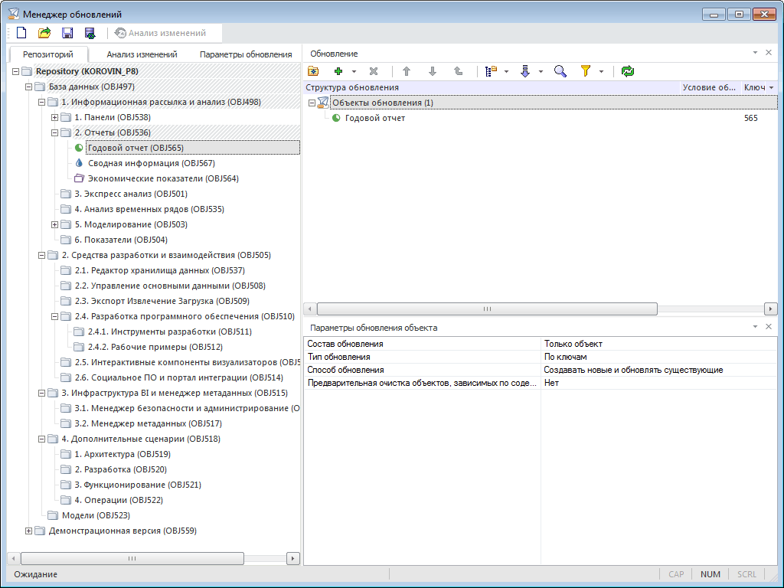
Task: Expand the 1. Панели (OBJ538) folder
Action: click(x=54, y=117)
